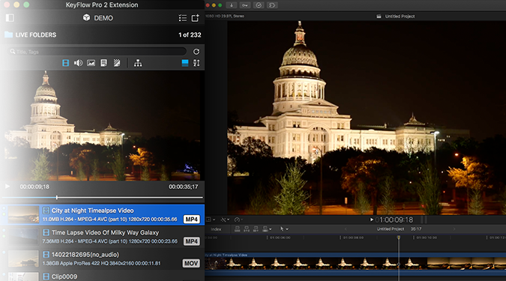506x281 pixels.
Task: Select City at Night Timealpse Video row
Action: click(103, 214)
